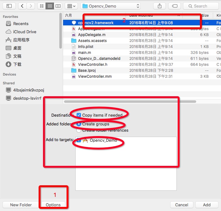Go back with the left chevron button
Viewport: 221px width, 211px height.
tap(22, 6)
